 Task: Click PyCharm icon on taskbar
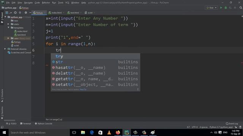point(126,133)
